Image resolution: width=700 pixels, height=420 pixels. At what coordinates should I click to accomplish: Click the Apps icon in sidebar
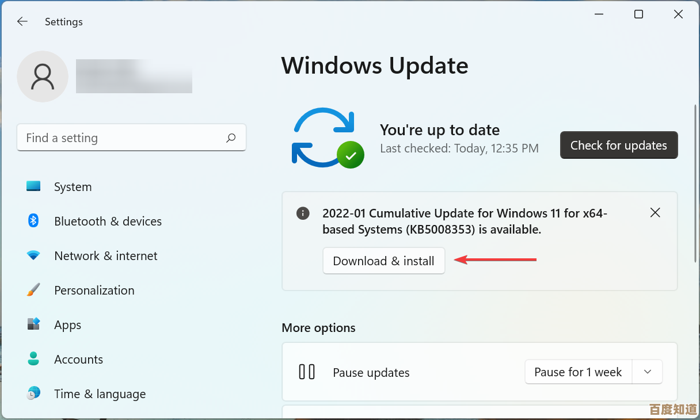pyautogui.click(x=33, y=324)
